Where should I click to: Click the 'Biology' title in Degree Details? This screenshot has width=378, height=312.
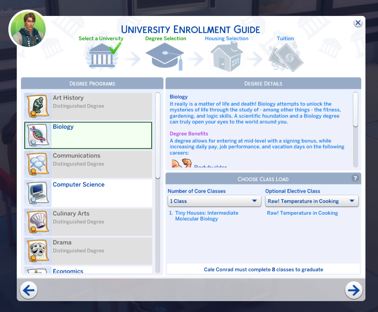point(179,97)
